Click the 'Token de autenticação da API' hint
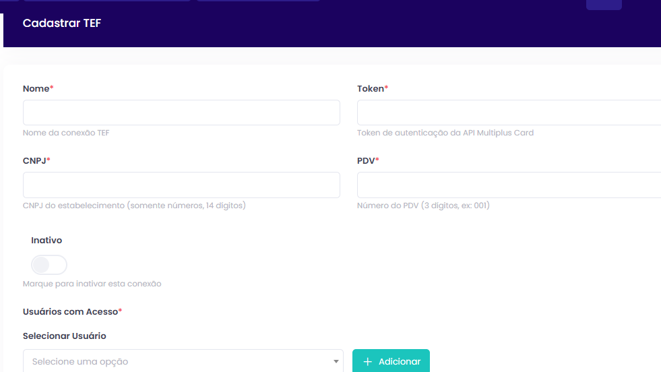Image resolution: width=661 pixels, height=372 pixels. click(x=445, y=133)
